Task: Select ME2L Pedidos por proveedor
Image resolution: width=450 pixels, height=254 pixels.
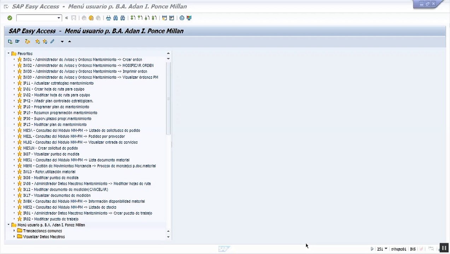Action: point(74,137)
